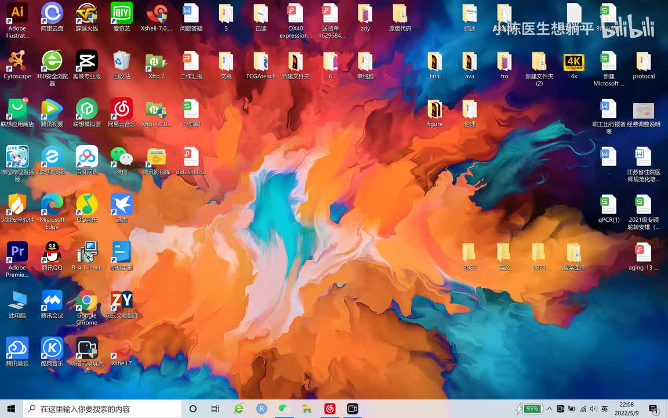Open 哔哩哔哩直播姬 desktop icon

pyautogui.click(x=17, y=163)
